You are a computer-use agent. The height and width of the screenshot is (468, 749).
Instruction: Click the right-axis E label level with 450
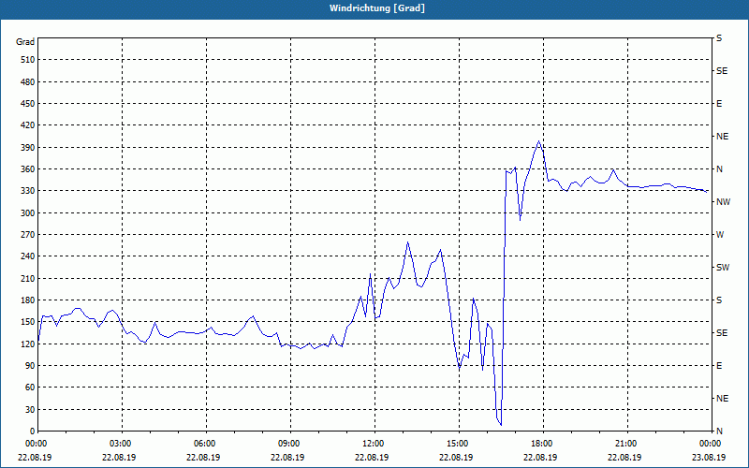point(719,104)
